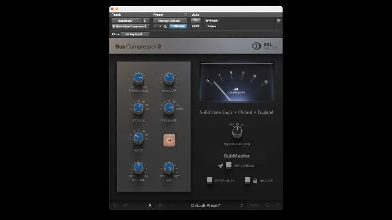Toggle the compressor IN button
The width and height of the screenshot is (392, 220).
pos(169,141)
